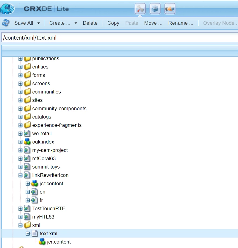
Task: Select the my-aem-project label
Action: [x=50, y=150]
